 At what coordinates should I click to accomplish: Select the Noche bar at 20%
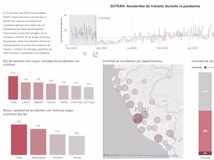tap(77, 145)
